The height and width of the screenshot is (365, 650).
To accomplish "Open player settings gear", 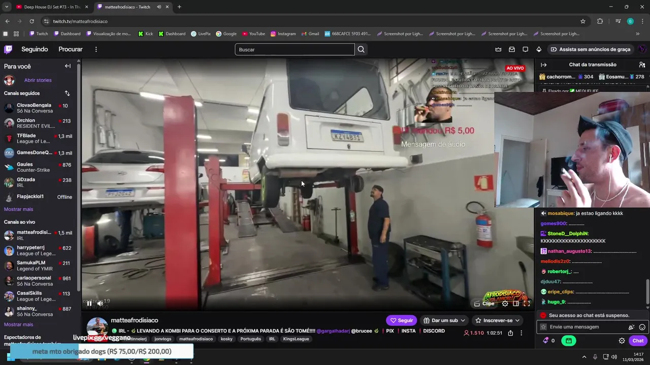I will pyautogui.click(x=505, y=303).
